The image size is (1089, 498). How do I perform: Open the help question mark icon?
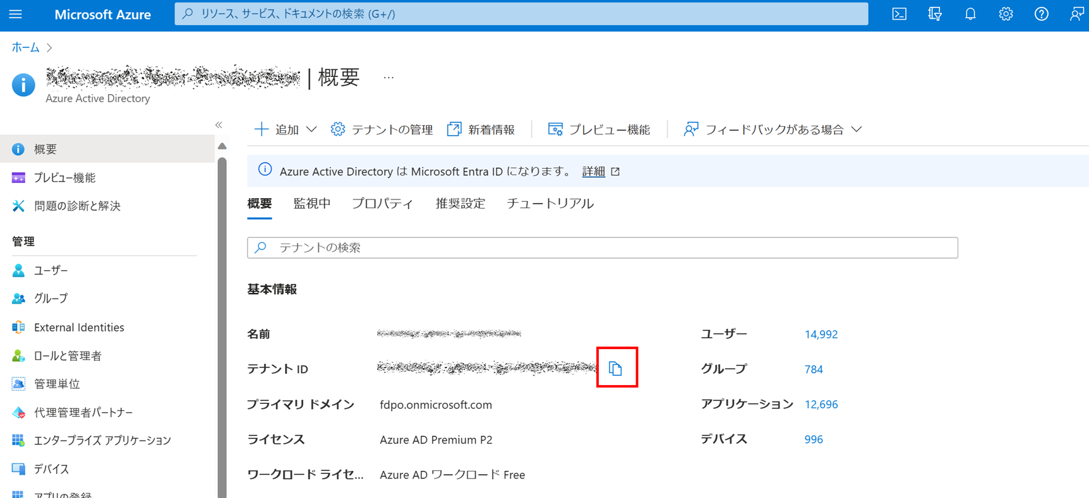(x=1041, y=14)
